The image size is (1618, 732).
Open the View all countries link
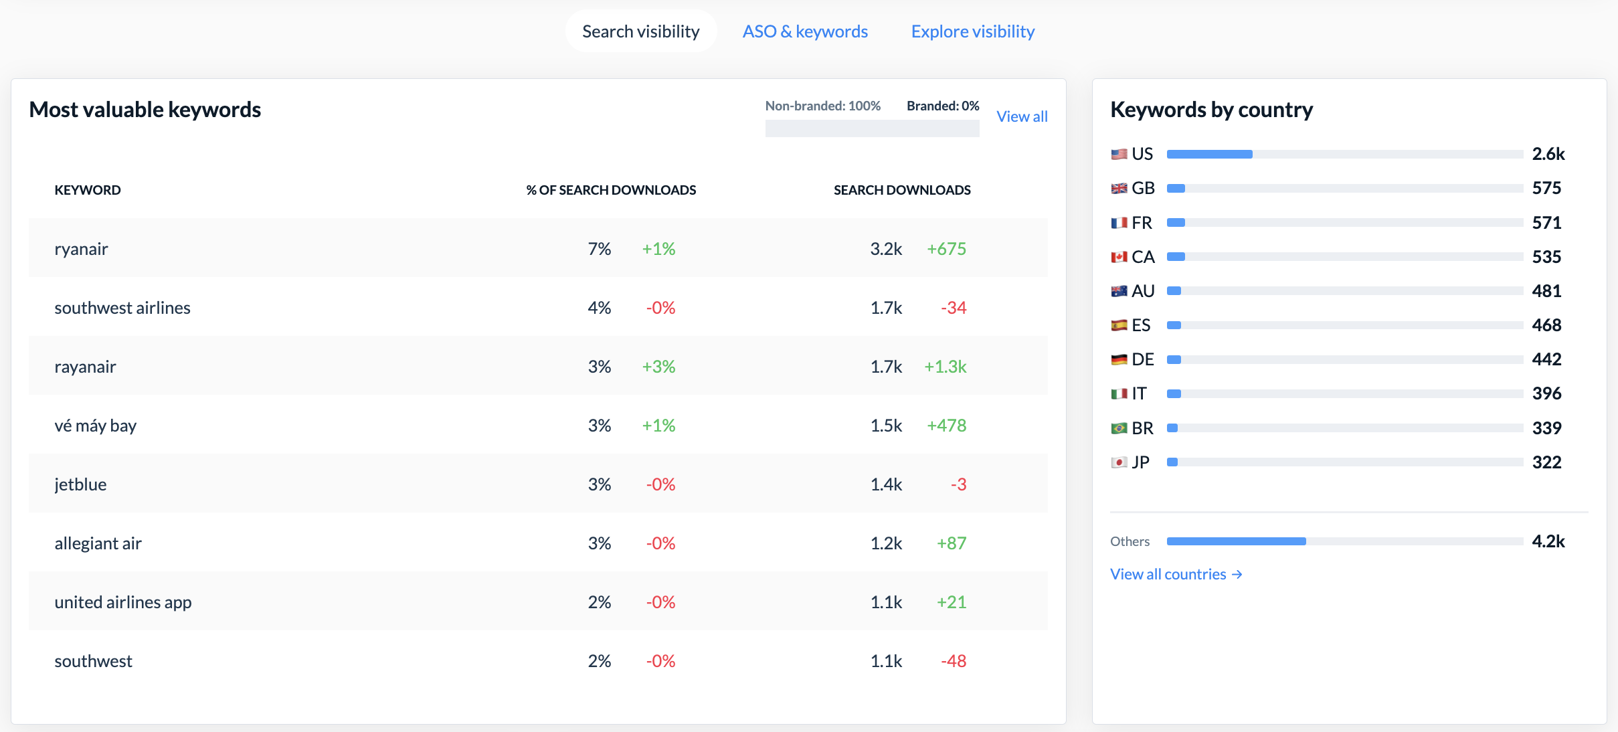coord(1176,574)
